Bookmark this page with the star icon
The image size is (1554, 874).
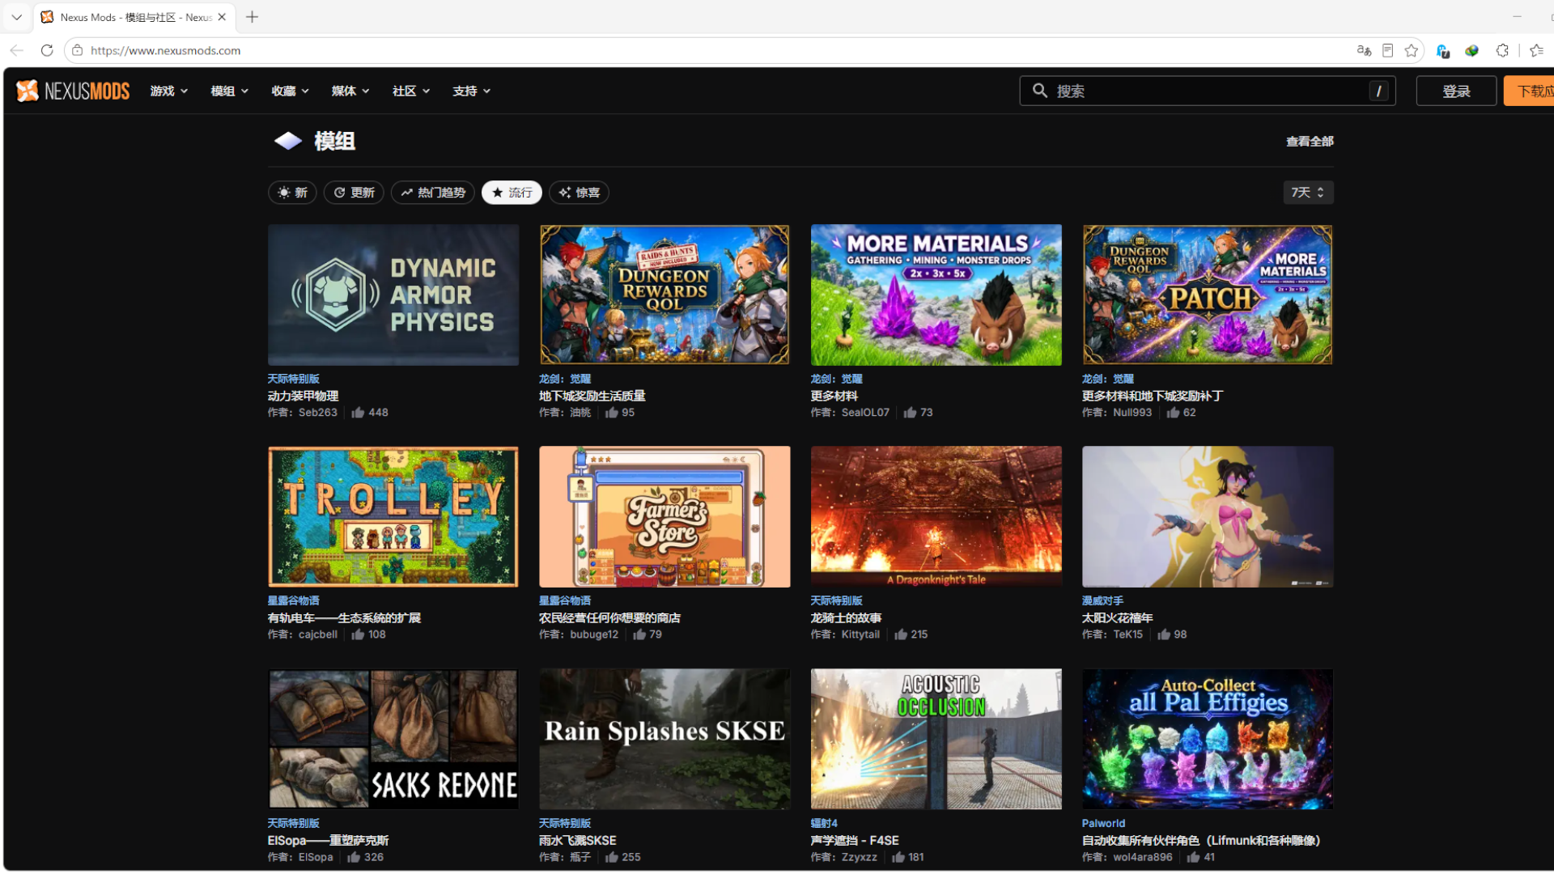(1412, 50)
